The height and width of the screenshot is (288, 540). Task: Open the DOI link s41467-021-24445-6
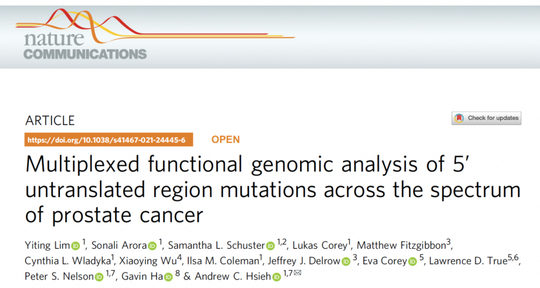pyautogui.click(x=108, y=140)
